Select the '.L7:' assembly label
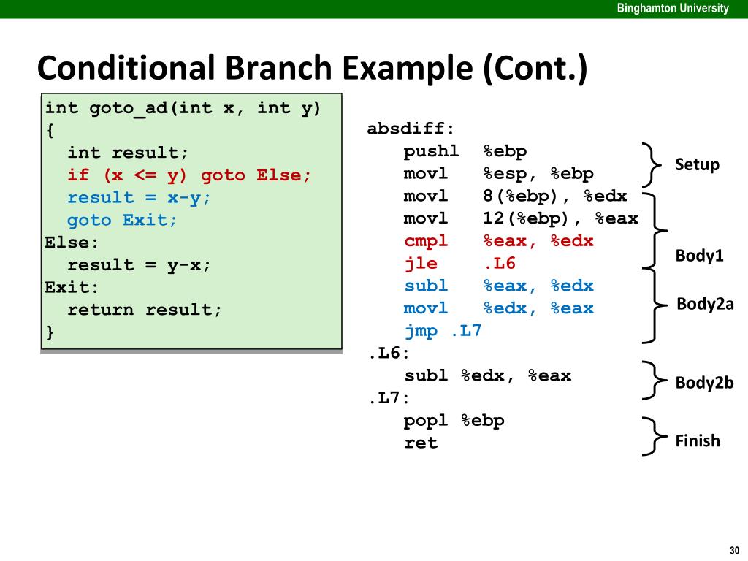748x561 pixels. [x=389, y=398]
